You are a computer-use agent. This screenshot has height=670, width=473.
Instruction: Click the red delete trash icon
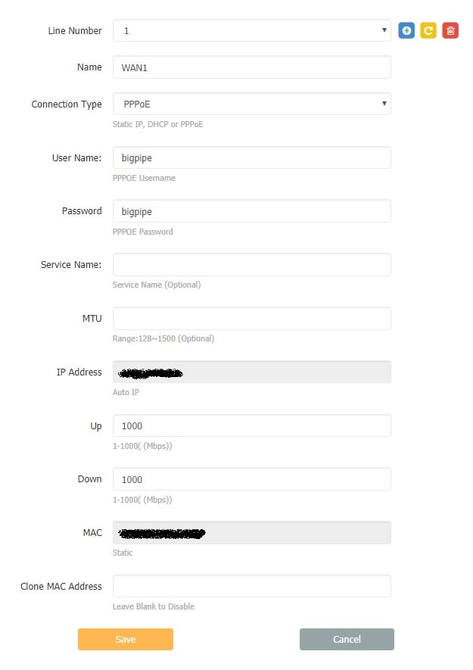click(450, 31)
